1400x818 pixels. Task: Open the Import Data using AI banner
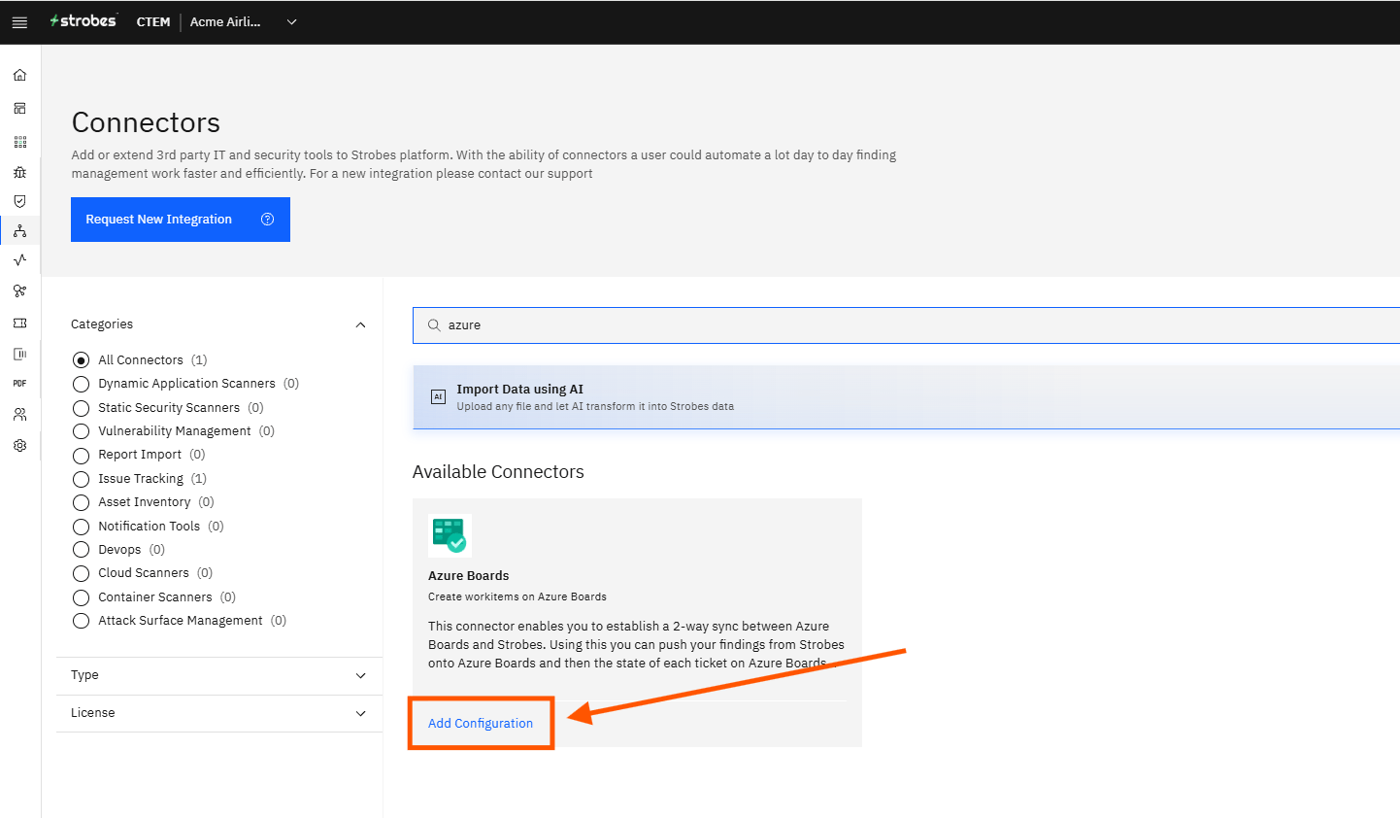906,397
